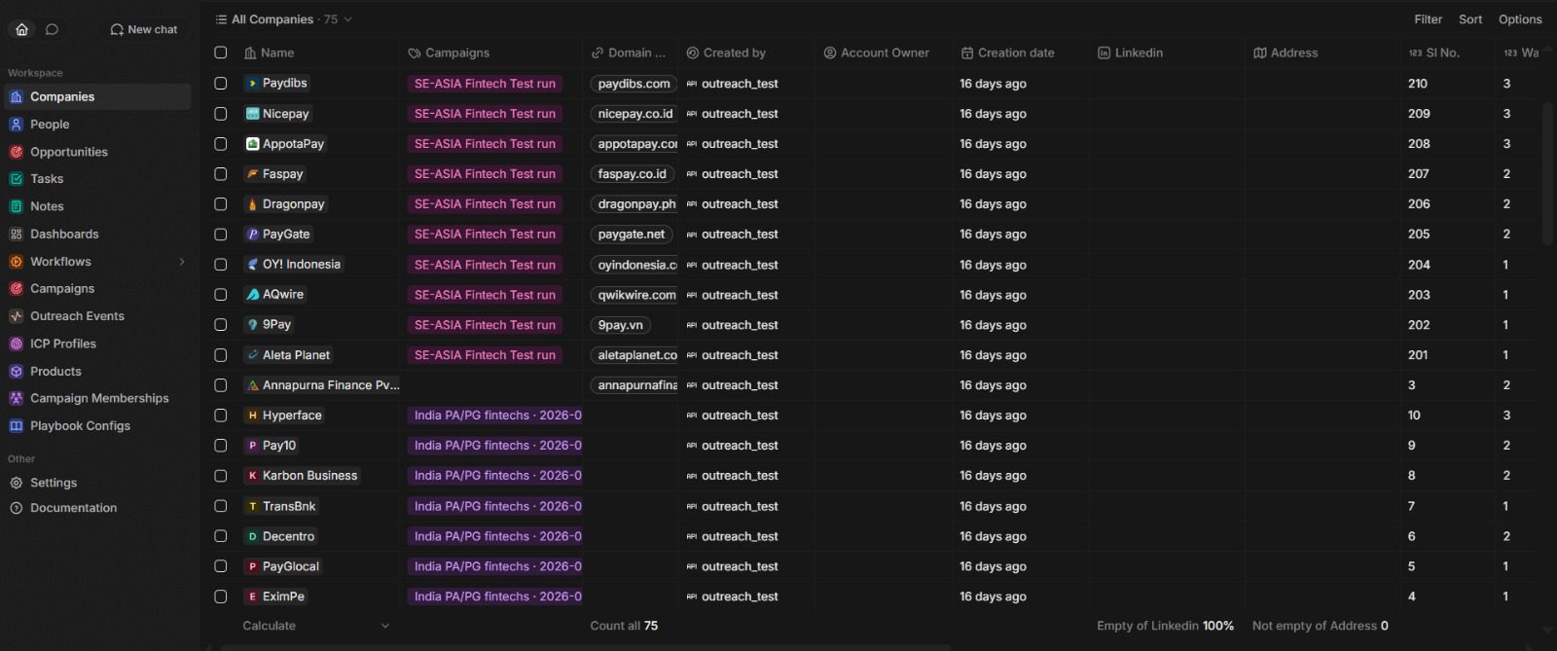Screen dimensions: 1557x651
Task: Check the Pay10 row checkbox
Action: click(221, 446)
